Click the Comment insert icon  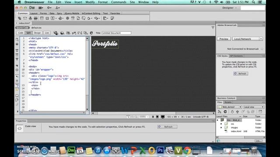[84, 18]
